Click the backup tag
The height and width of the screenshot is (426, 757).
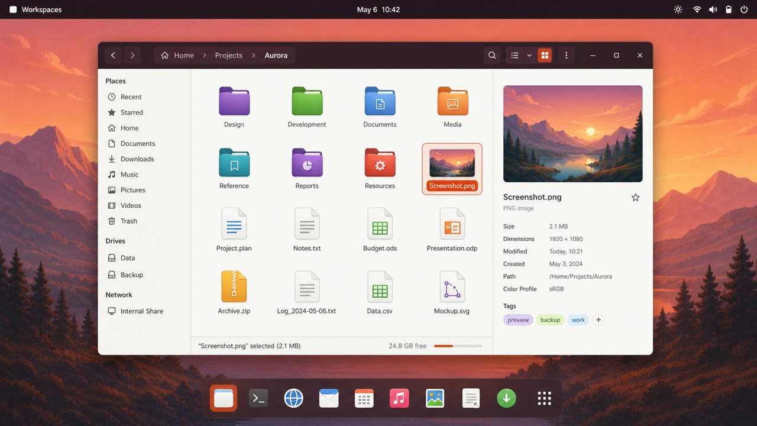click(550, 320)
